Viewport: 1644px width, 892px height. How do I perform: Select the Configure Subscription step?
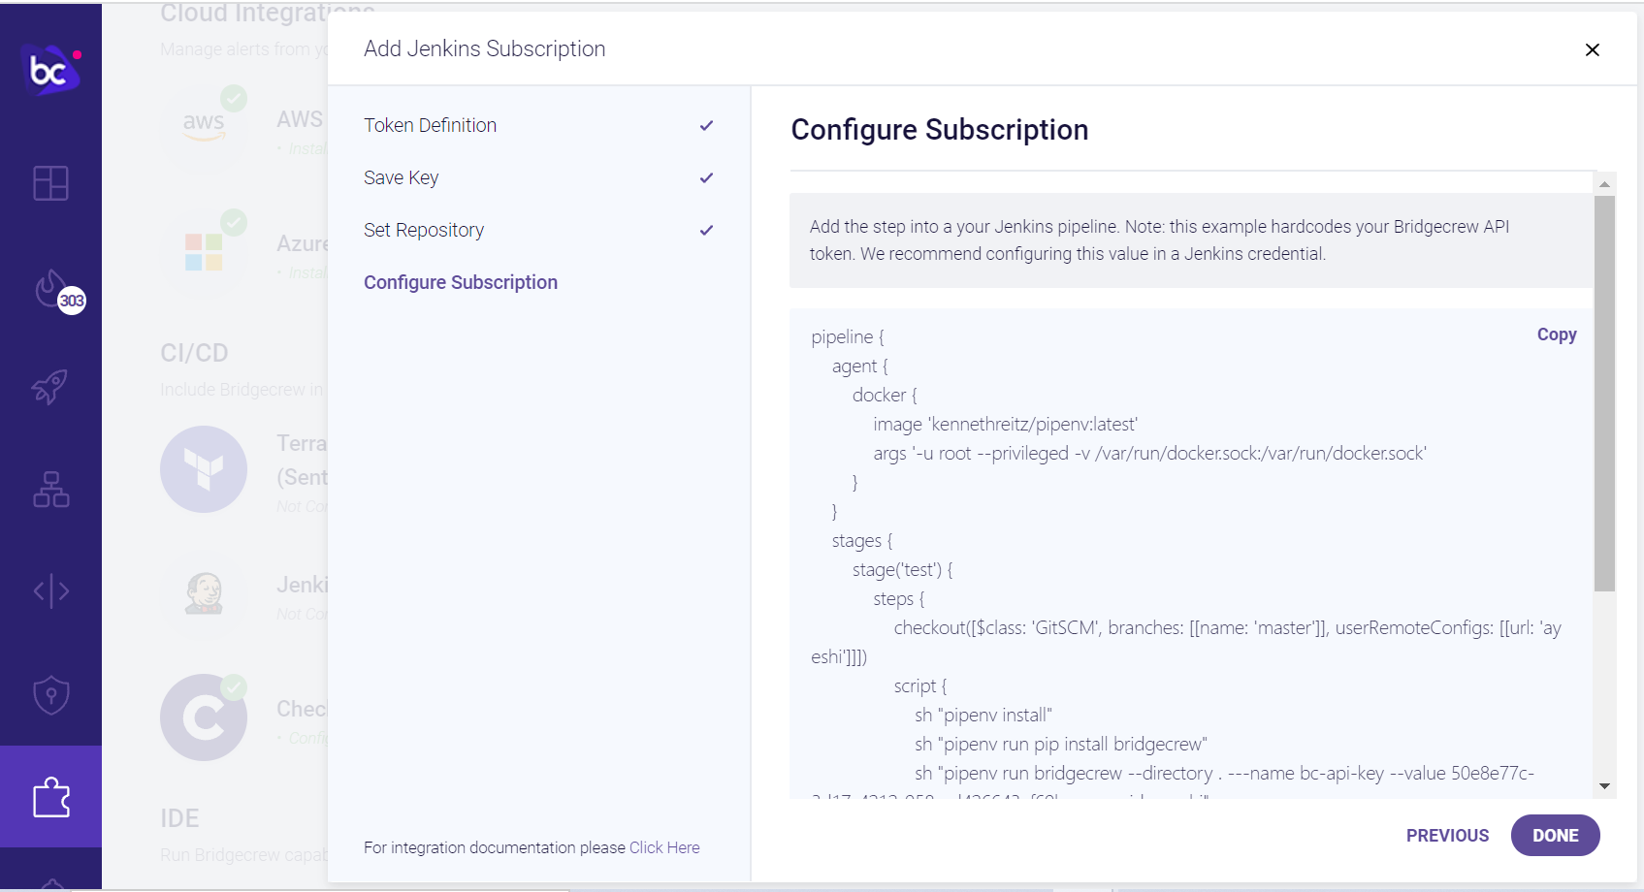461,282
